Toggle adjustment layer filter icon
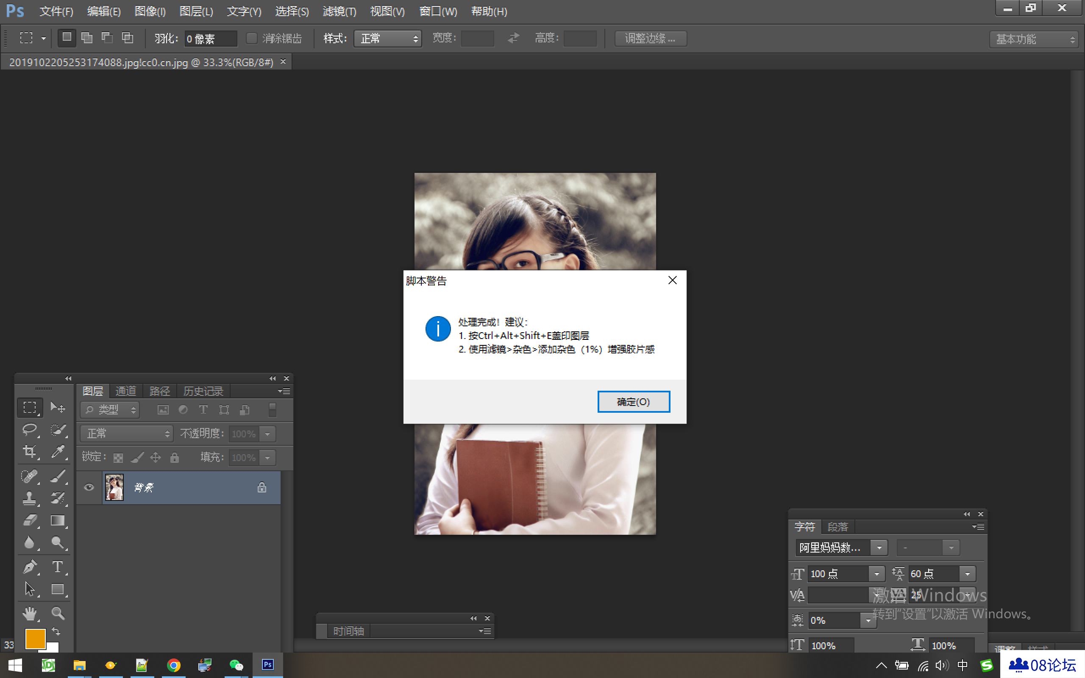Image resolution: width=1085 pixels, height=678 pixels. (x=183, y=409)
